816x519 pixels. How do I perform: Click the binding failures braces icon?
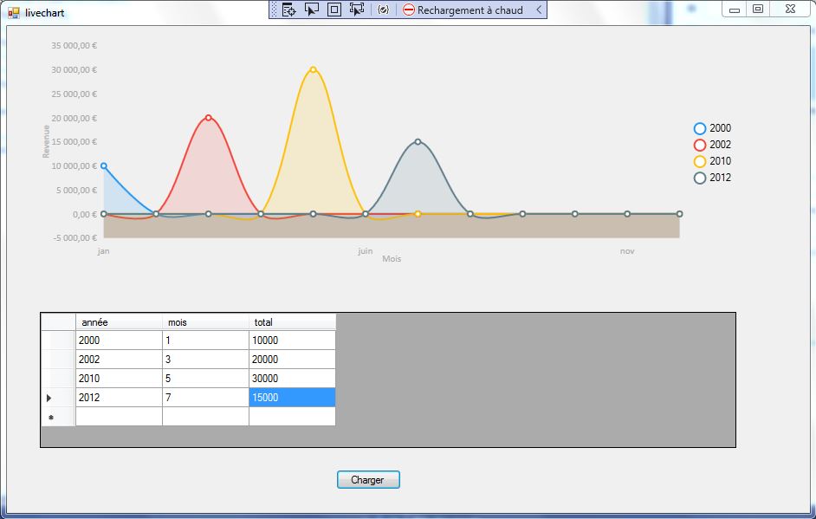point(383,10)
